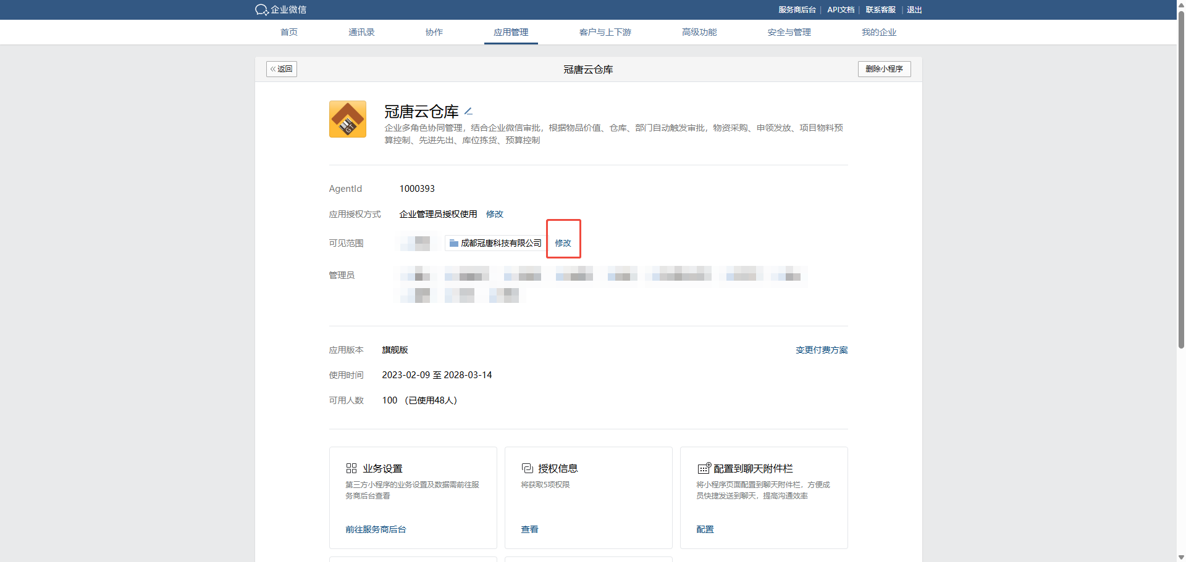Edit app name with pencil icon
Image resolution: width=1186 pixels, height=562 pixels.
[x=468, y=112]
